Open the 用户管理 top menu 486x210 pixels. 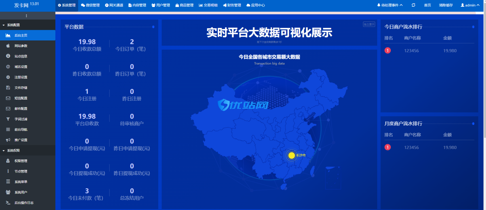click(x=161, y=5)
